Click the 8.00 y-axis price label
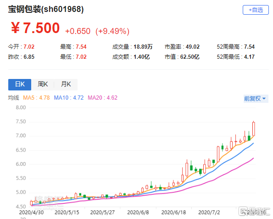 point(21,107)
